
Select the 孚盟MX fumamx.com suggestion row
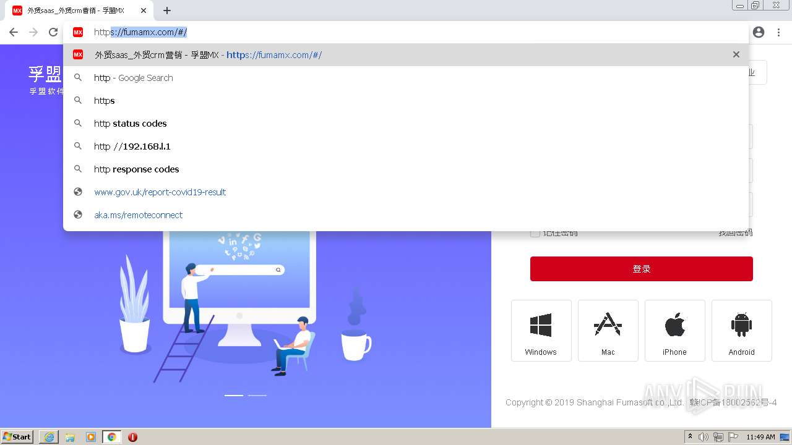(406, 55)
